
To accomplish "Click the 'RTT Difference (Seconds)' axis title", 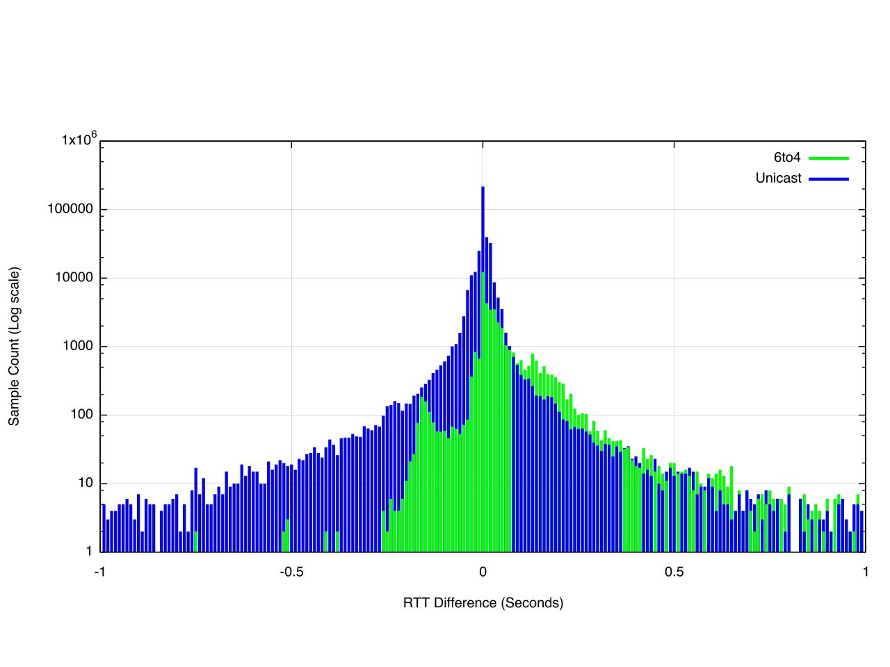I will [x=483, y=602].
